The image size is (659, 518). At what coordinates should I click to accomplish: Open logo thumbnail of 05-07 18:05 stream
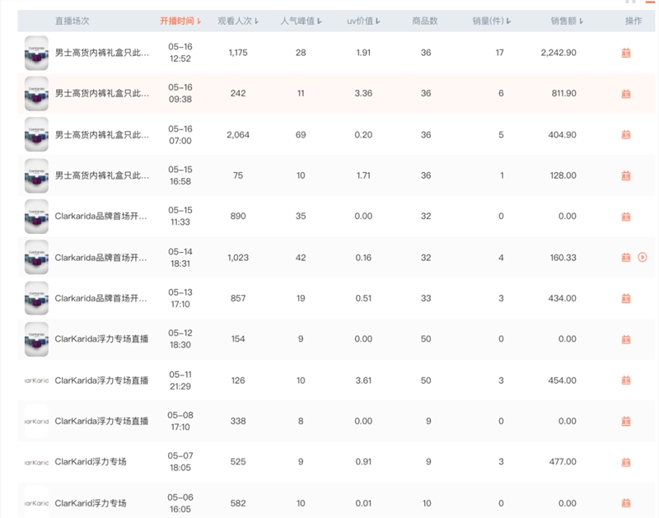coord(36,462)
